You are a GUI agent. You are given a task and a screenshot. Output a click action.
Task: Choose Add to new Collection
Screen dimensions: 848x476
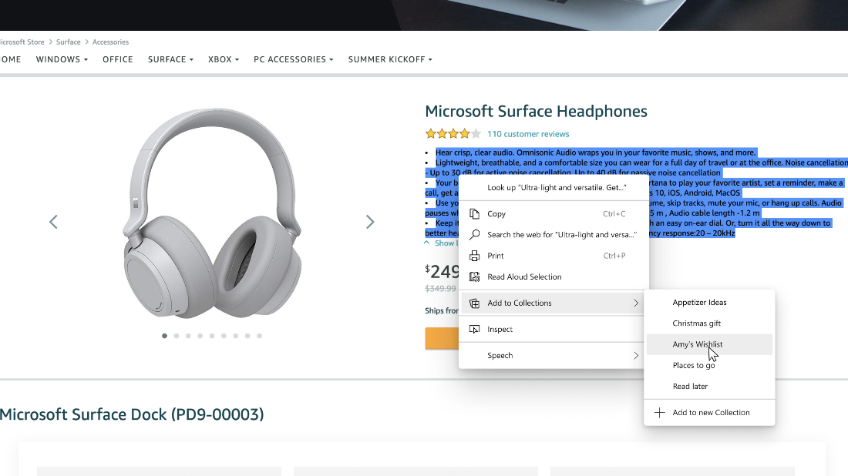(x=709, y=413)
